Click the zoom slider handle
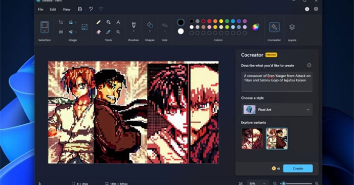This screenshot has width=354, height=185. pyautogui.click(x=284, y=183)
